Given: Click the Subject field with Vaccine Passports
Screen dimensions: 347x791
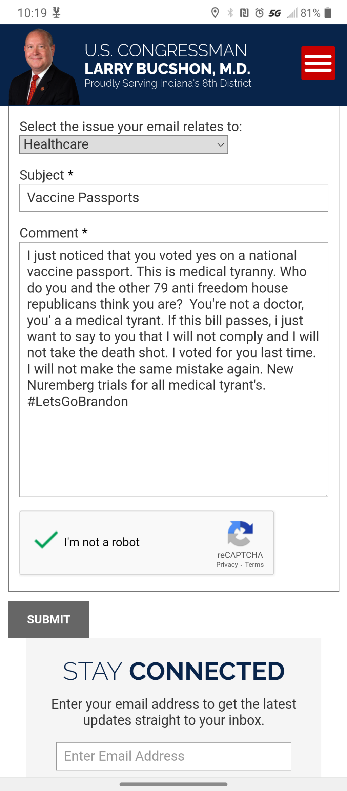Looking at the screenshot, I should click(173, 198).
